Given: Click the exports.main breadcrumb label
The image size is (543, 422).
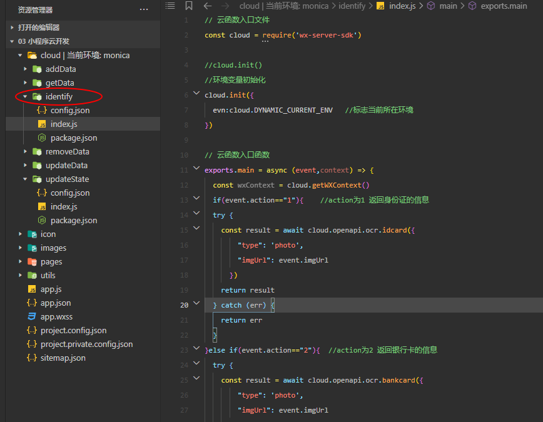Looking at the screenshot, I should click(504, 6).
